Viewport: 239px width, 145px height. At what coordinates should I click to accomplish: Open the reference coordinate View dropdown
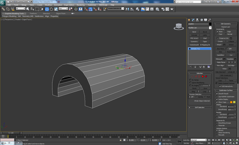[63, 9]
